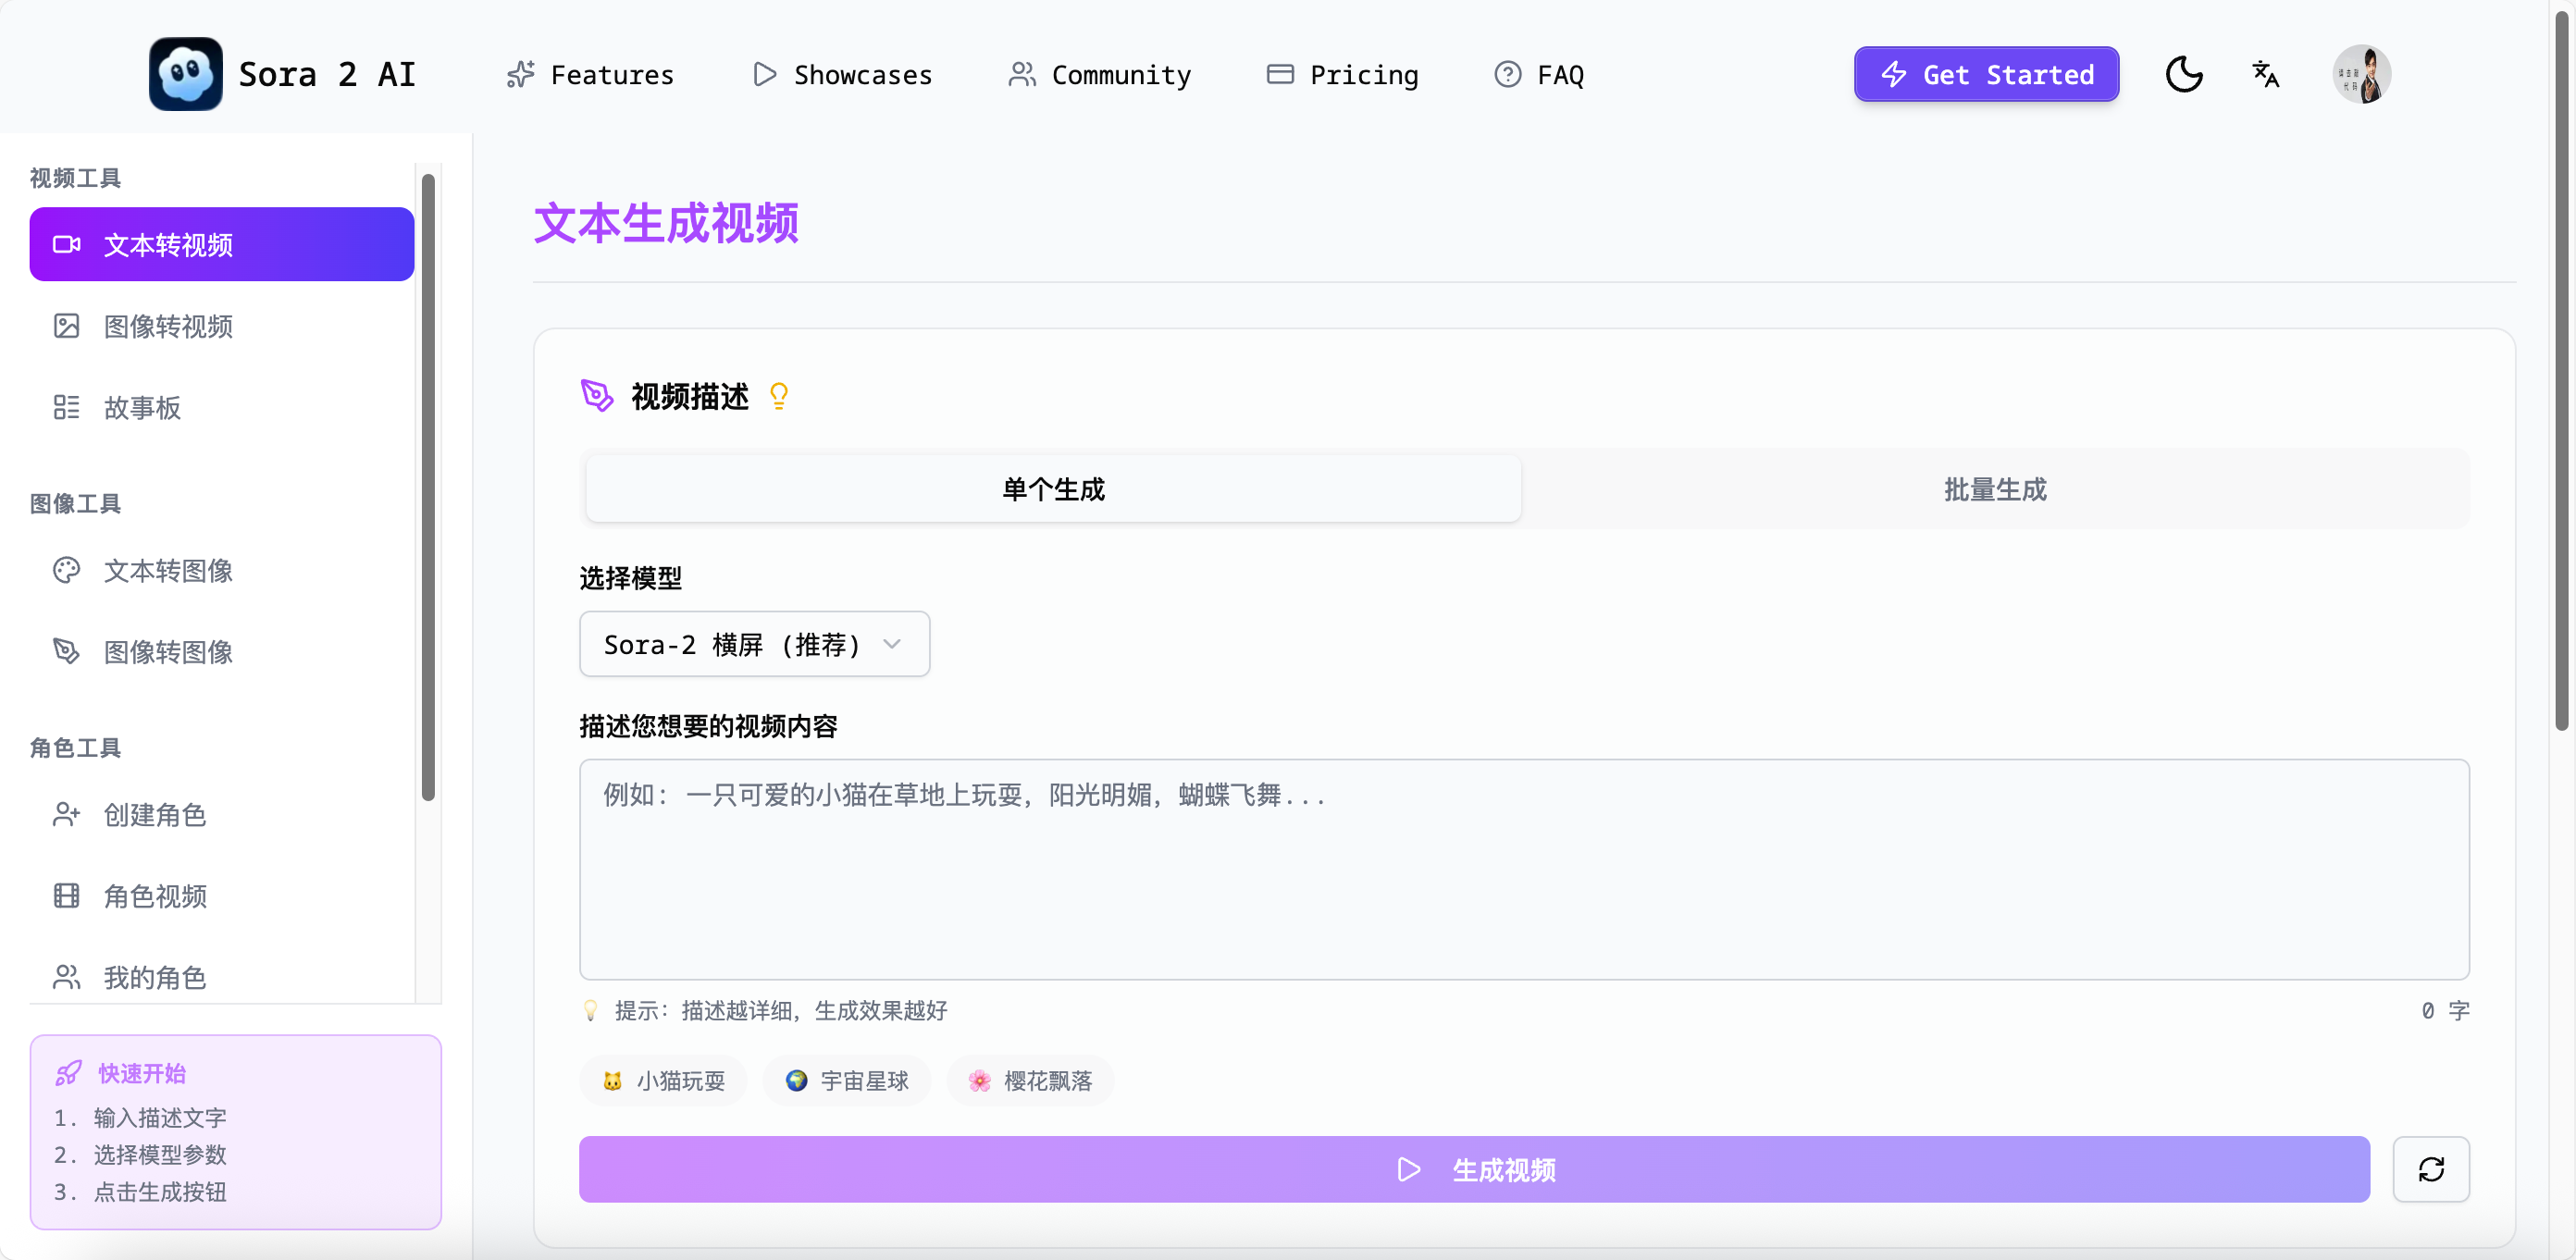Click the lightbulb tip icon next to 视频描述
The height and width of the screenshot is (1260, 2576).
pyautogui.click(x=779, y=395)
